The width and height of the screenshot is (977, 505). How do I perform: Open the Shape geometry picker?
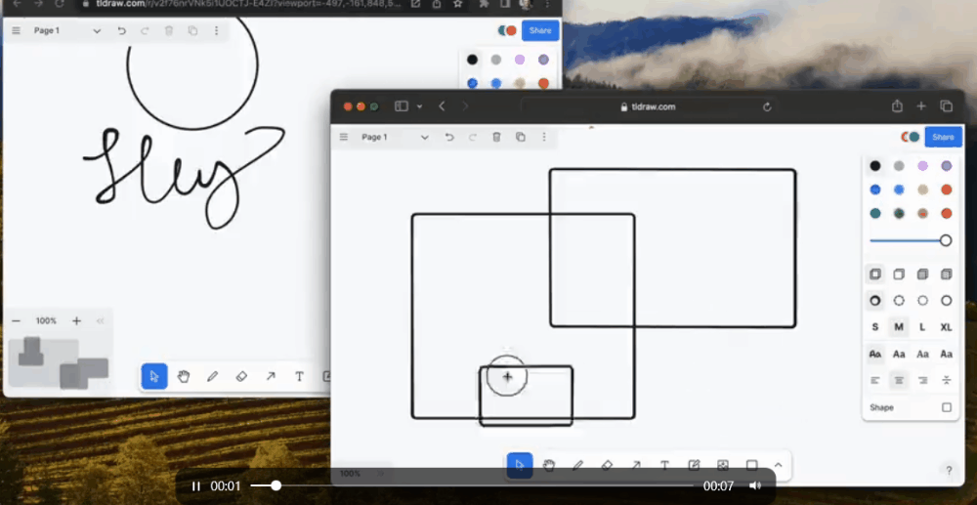[x=947, y=407]
